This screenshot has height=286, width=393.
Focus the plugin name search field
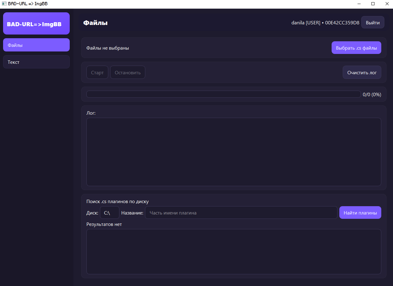(x=241, y=213)
